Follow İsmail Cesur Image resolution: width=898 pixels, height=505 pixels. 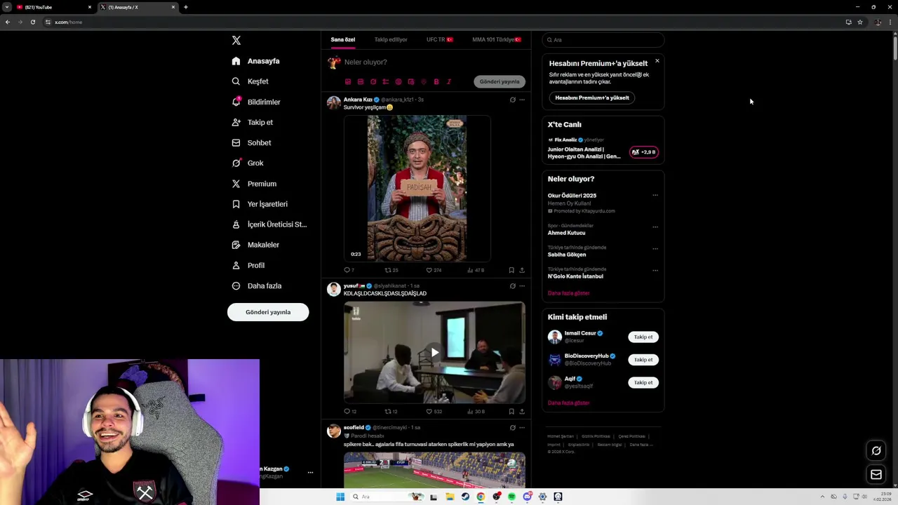tap(643, 337)
